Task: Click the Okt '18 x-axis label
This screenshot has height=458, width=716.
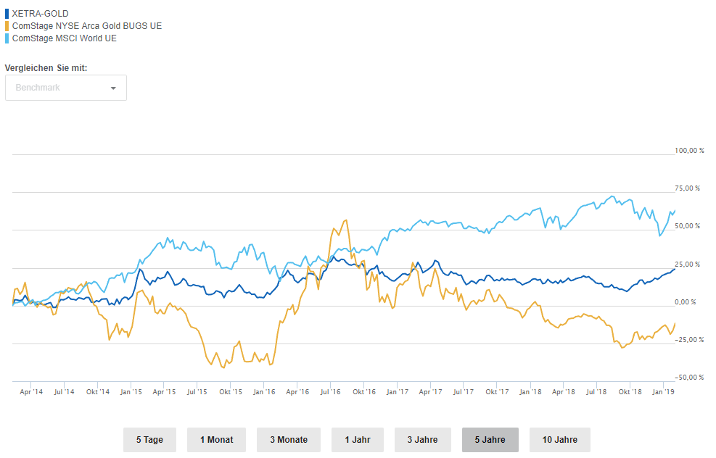Action: tap(630, 392)
